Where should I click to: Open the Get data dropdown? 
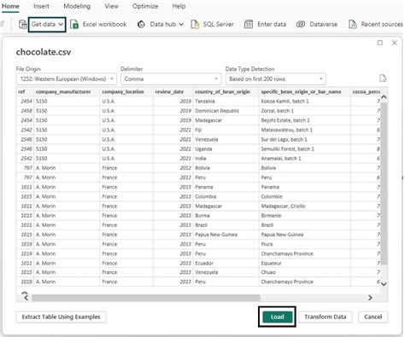47,25
